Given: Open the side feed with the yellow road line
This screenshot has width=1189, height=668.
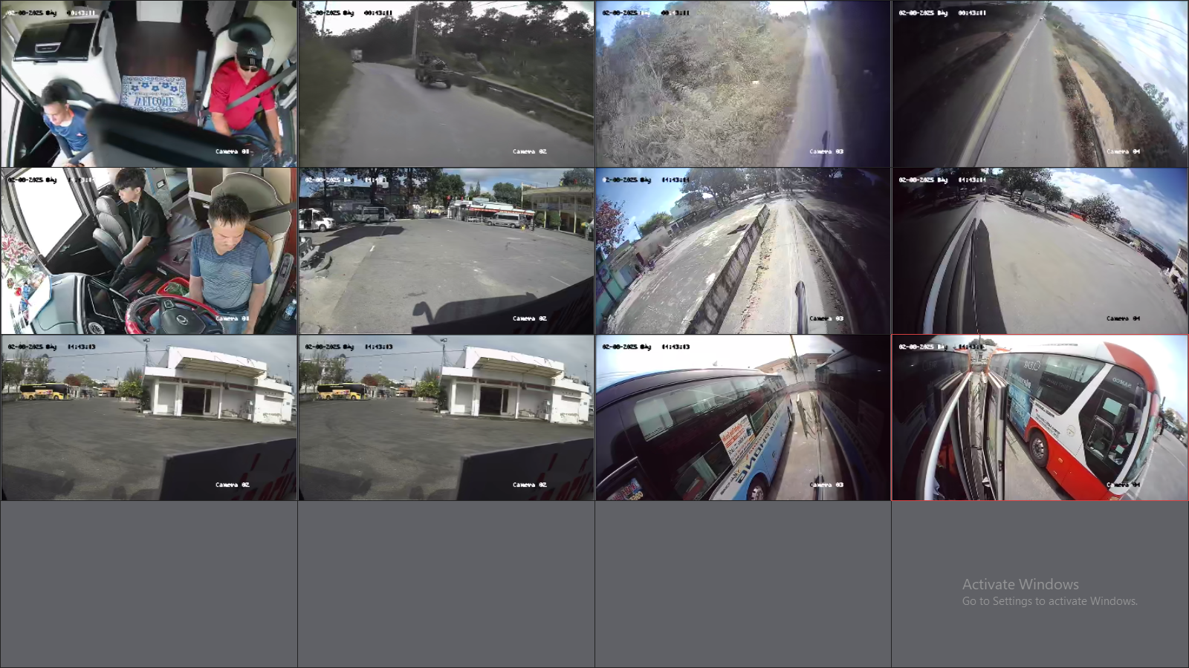Looking at the screenshot, I should [1040, 83].
